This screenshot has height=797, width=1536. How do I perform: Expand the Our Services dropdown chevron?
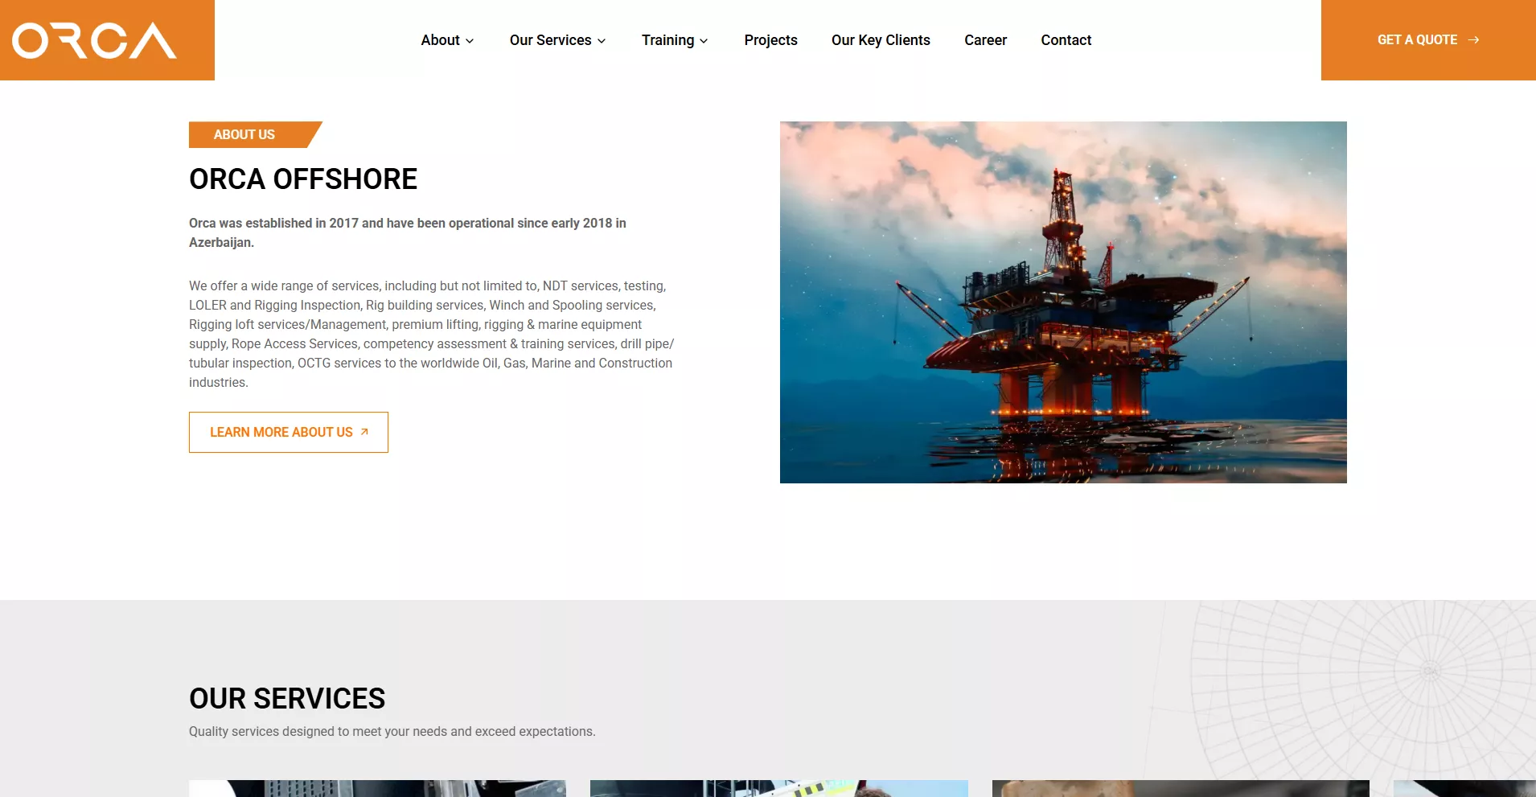click(x=602, y=41)
